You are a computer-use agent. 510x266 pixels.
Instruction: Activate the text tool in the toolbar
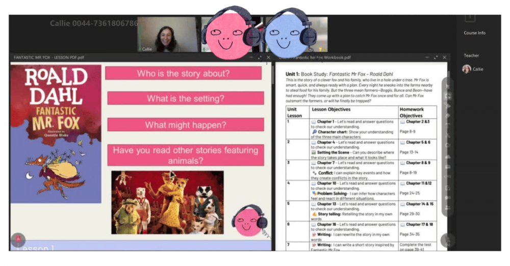click(x=448, y=125)
